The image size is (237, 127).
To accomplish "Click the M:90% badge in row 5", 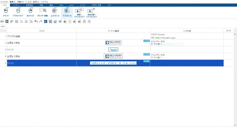I will [x=147, y=61].
